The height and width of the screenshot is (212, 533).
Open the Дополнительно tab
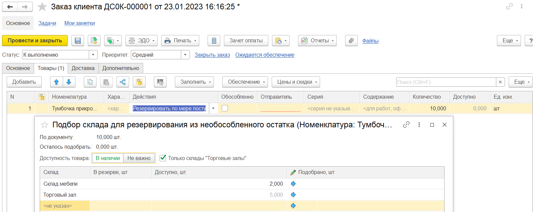[x=121, y=68]
